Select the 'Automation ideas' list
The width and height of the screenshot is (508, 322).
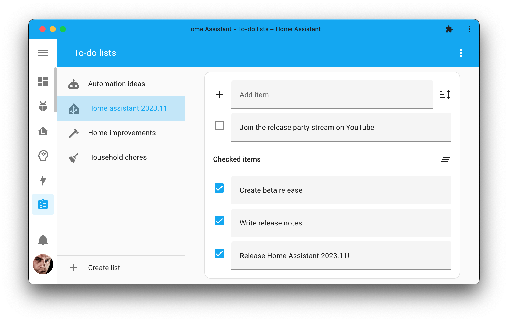pos(117,84)
